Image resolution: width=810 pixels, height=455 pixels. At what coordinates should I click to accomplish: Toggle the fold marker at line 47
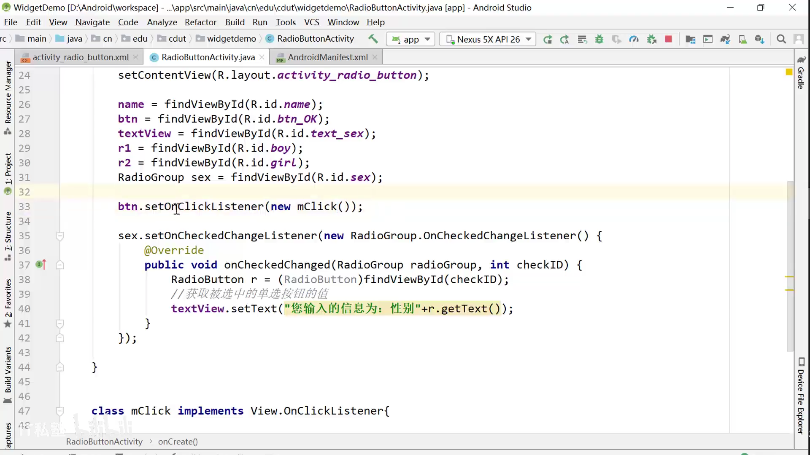pyautogui.click(x=60, y=411)
